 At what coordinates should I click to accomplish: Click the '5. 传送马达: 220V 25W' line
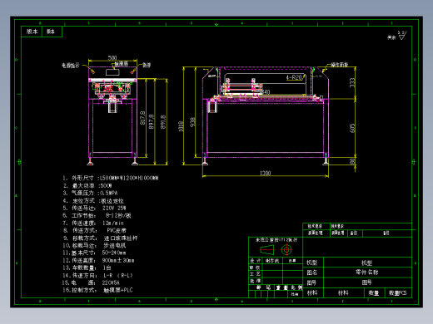pyautogui.click(x=94, y=208)
